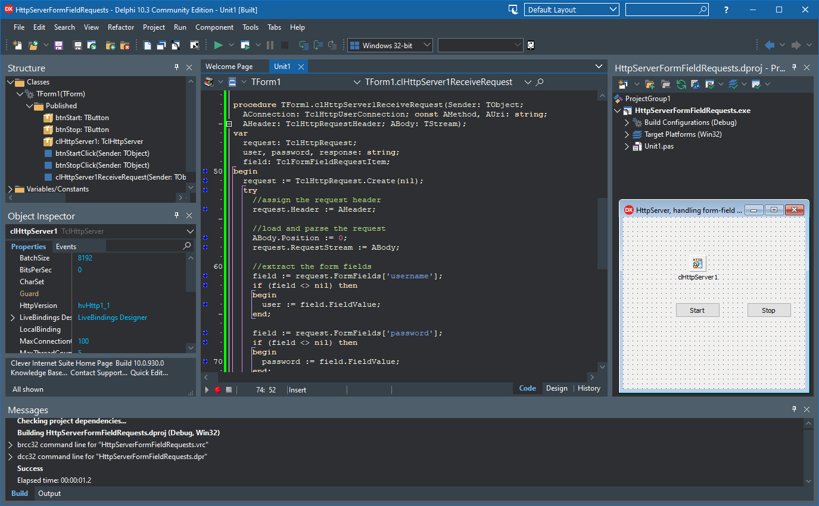Screen dimensions: 819x506
Task: Click green Sync refresh icon in Projects panel
Action: [x=681, y=84]
